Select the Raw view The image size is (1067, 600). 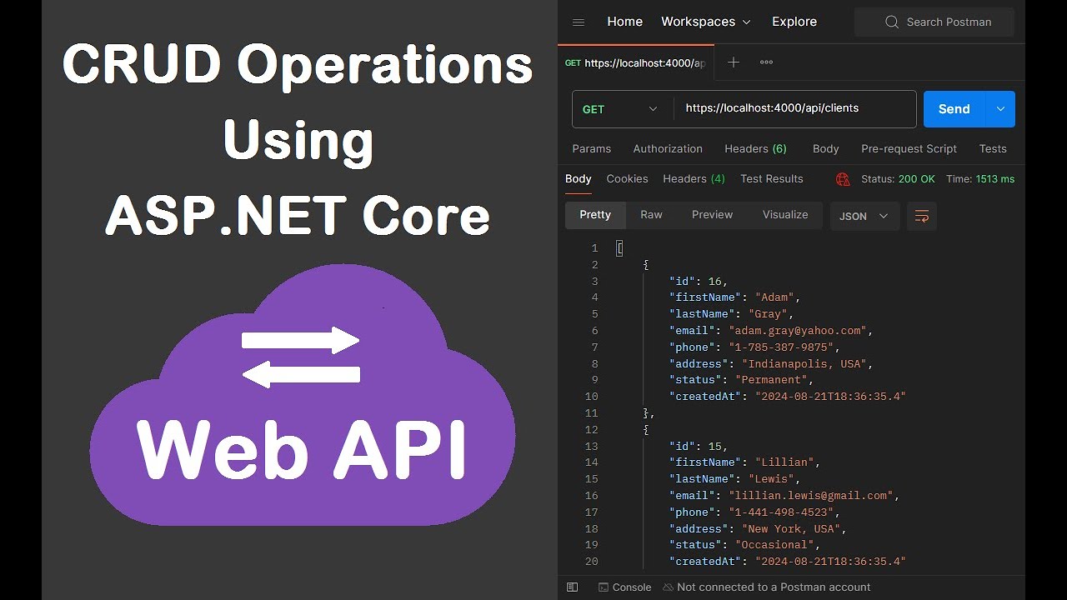tap(651, 215)
